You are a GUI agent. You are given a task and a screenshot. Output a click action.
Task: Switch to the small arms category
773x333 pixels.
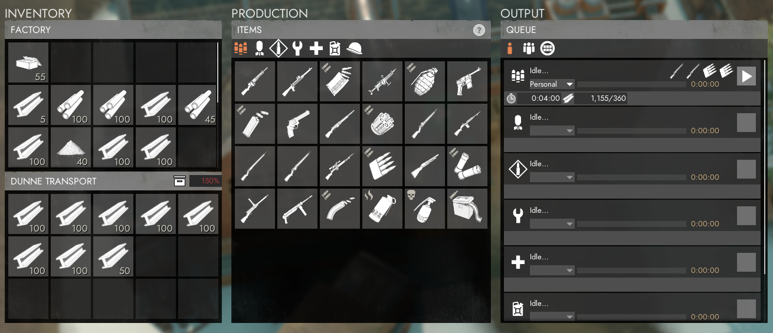point(241,48)
